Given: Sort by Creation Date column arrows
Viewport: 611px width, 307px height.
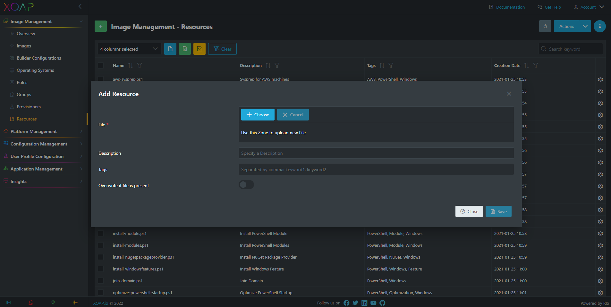Looking at the screenshot, I should pos(527,65).
